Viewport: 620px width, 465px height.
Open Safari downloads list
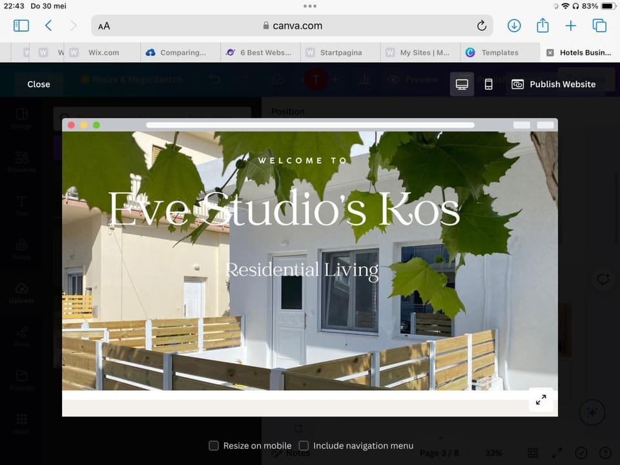point(514,26)
